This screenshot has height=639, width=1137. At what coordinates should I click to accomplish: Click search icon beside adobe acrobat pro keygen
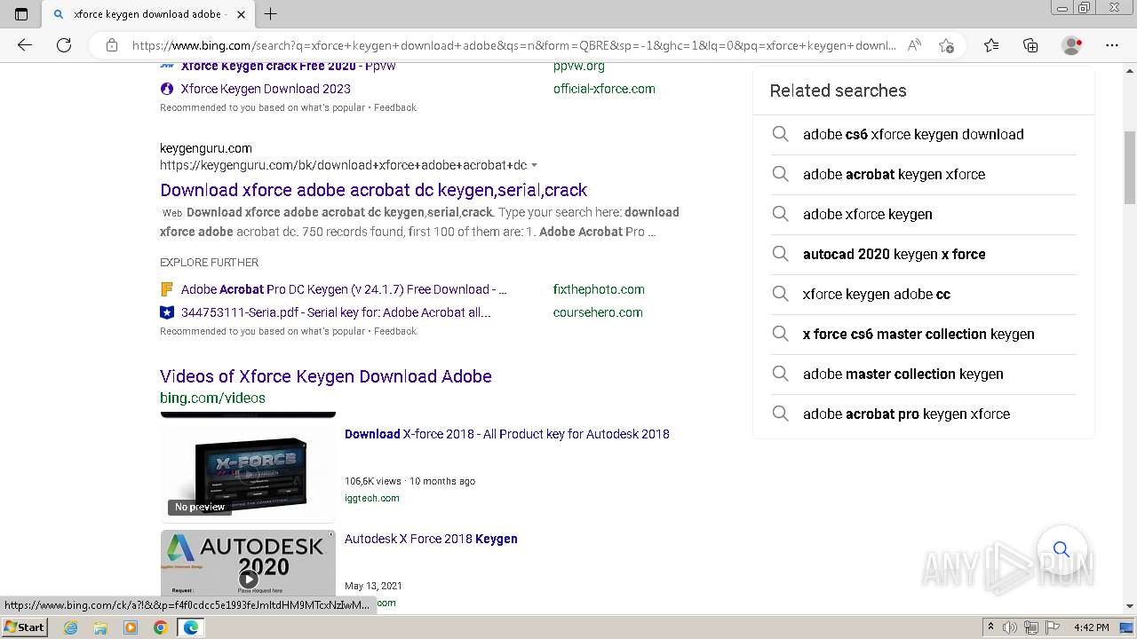780,414
